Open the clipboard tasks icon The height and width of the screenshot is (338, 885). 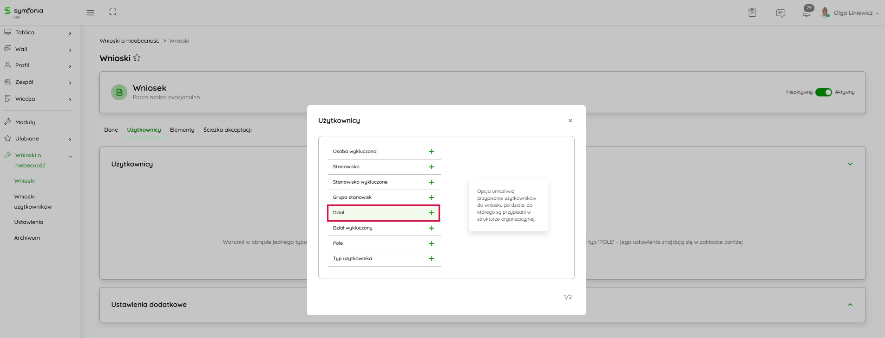click(x=752, y=13)
